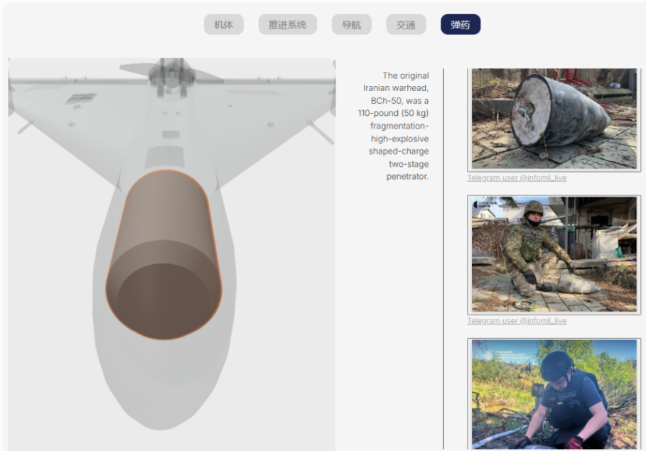This screenshot has width=646, height=451.
Task: View the camouflaged soldier kneeling photo
Action: (554, 255)
